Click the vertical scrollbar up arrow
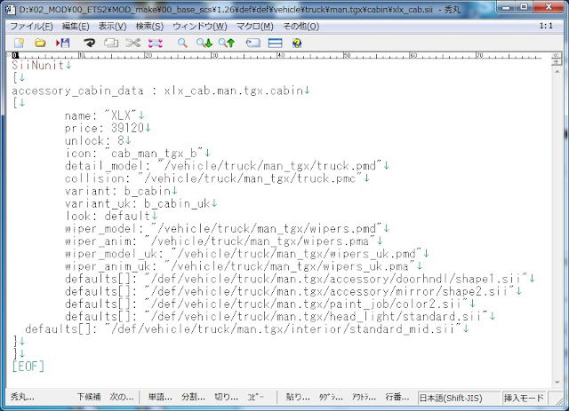Image resolution: width=569 pixels, height=411 pixels. pyautogui.click(x=557, y=72)
